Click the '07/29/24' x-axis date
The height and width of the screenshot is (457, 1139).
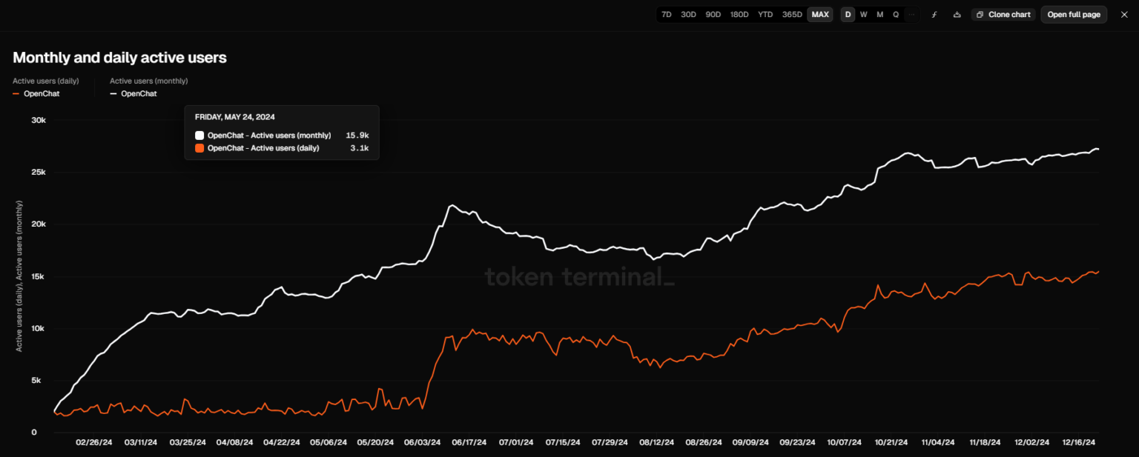tap(610, 442)
